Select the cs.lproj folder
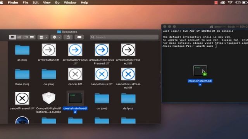Screen dimensions: 248x139 pyautogui.click(x=102, y=98)
